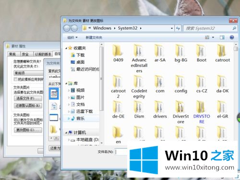Open 下载 in the favorites list
The height and width of the screenshot is (180, 240).
coord(77,55)
